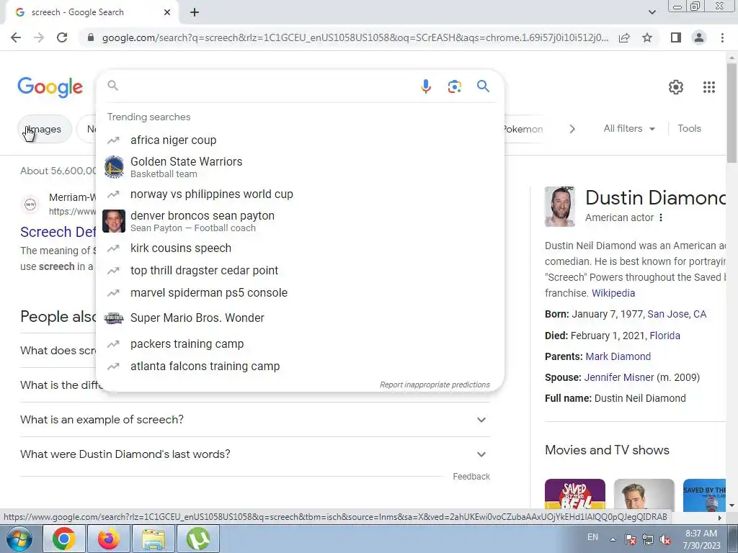Image resolution: width=738 pixels, height=553 pixels.
Task: Expand 'What were Dustin Diamond's last words?'
Action: point(255,454)
